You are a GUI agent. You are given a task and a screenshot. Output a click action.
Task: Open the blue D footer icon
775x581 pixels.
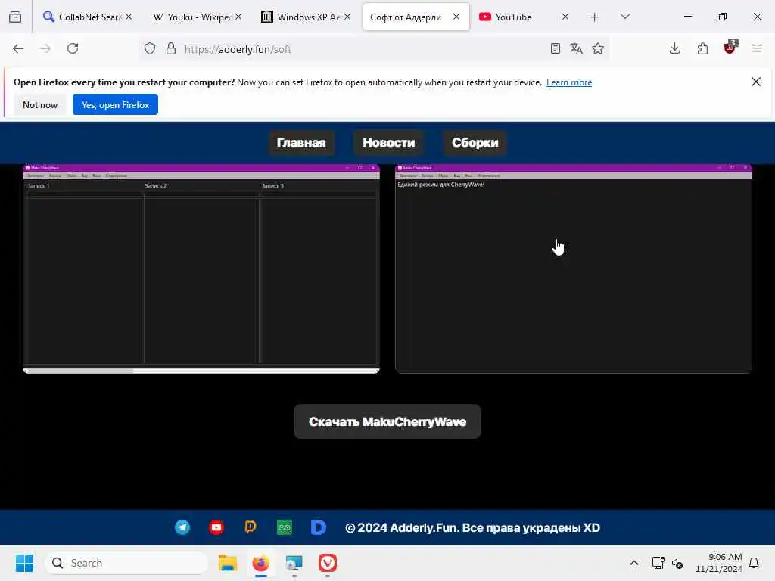click(319, 527)
